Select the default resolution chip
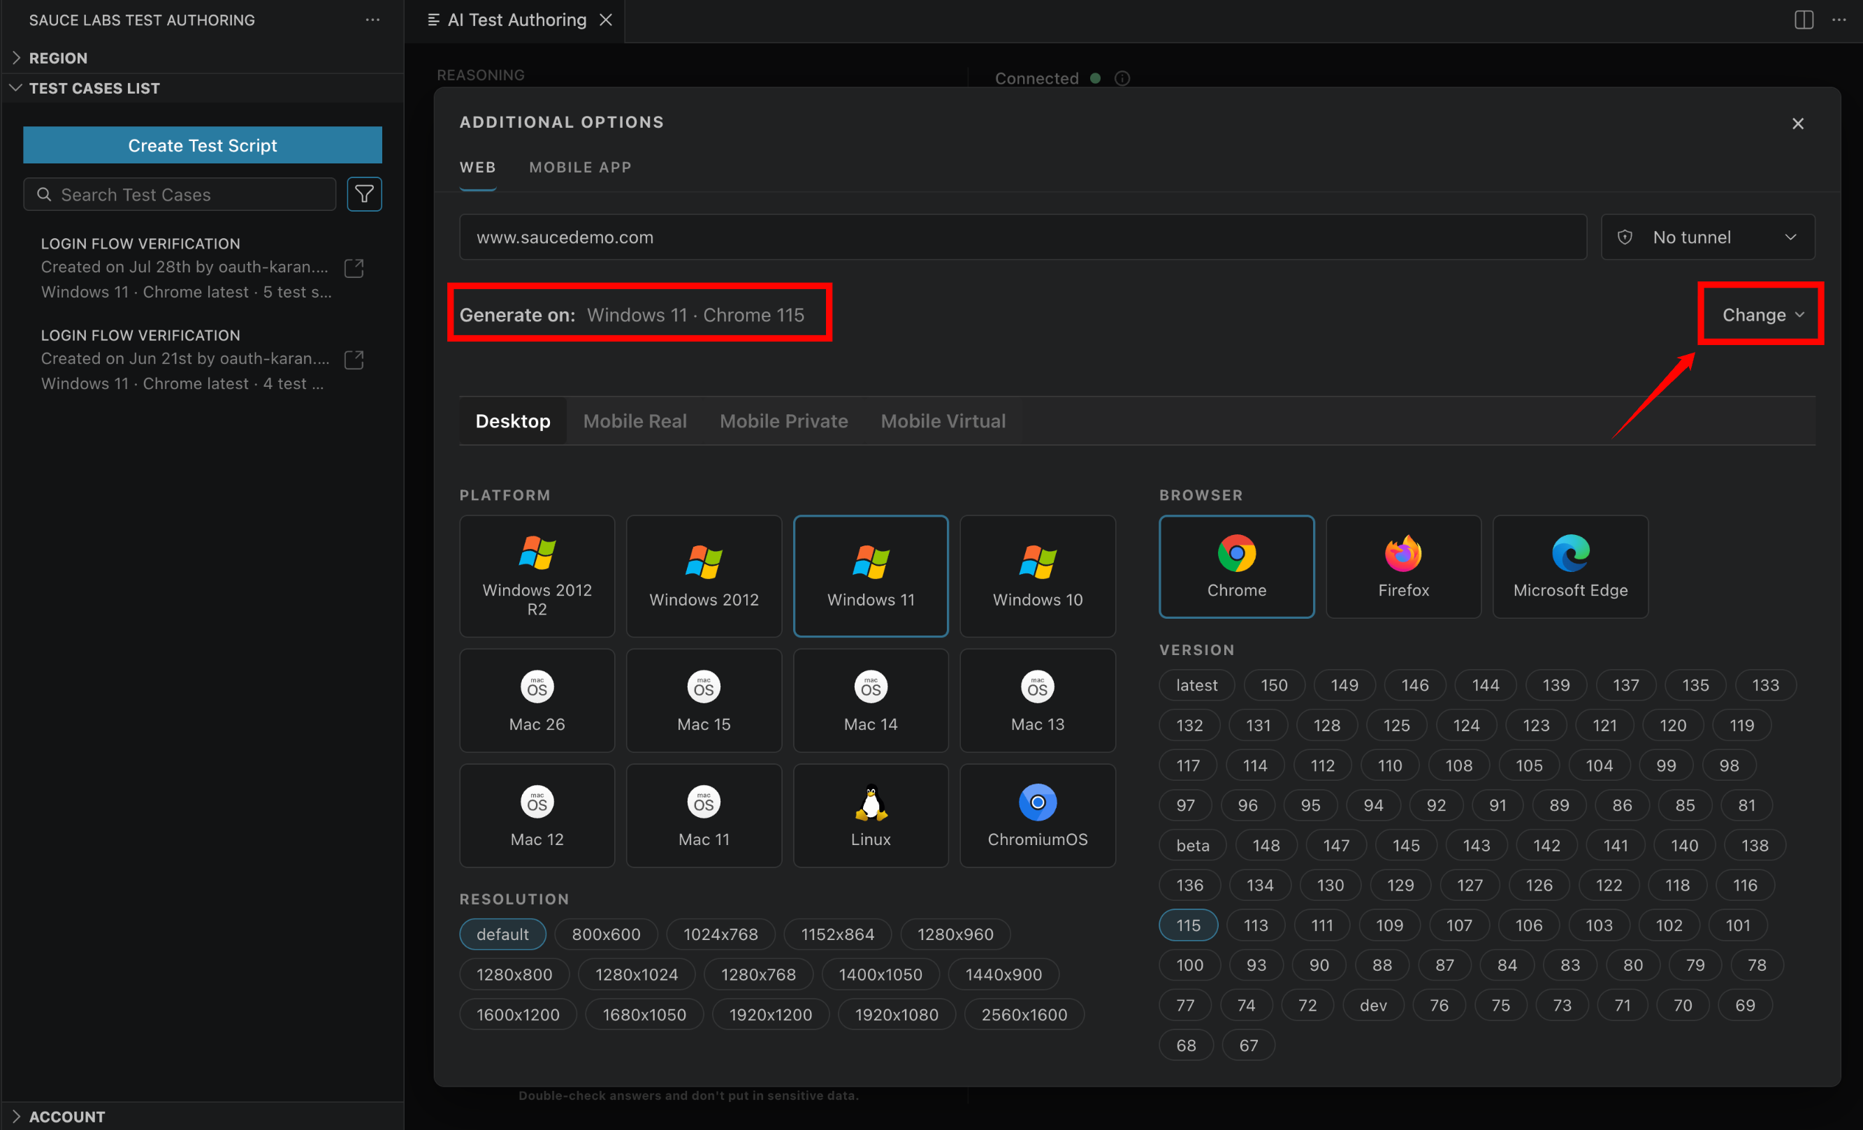Screen dimensions: 1863x1130 502,934
